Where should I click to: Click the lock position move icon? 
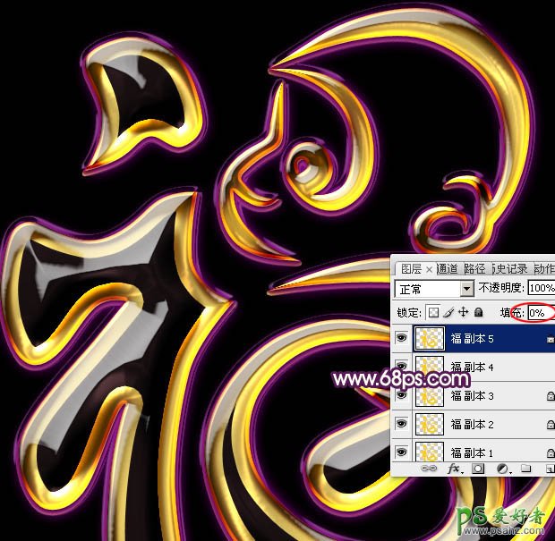(x=464, y=313)
